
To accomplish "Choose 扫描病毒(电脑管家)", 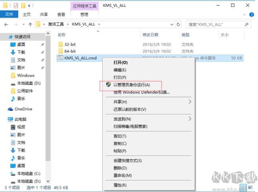I will (130, 126).
